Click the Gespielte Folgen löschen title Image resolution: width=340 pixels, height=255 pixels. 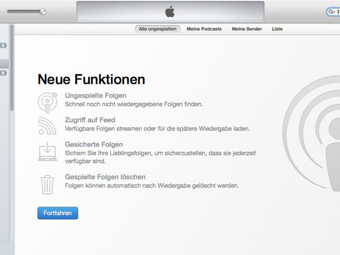click(x=105, y=177)
